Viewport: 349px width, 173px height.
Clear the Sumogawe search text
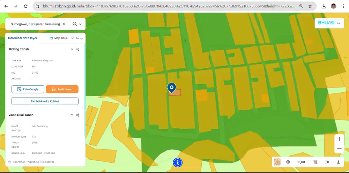pyautogui.click(x=64, y=24)
